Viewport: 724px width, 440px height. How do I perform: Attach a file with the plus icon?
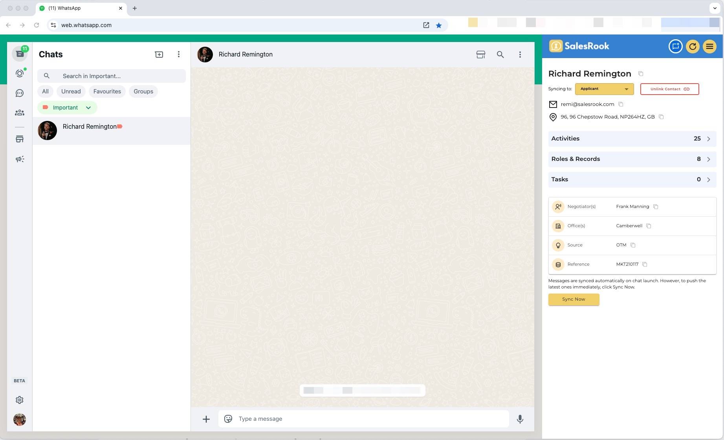206,419
